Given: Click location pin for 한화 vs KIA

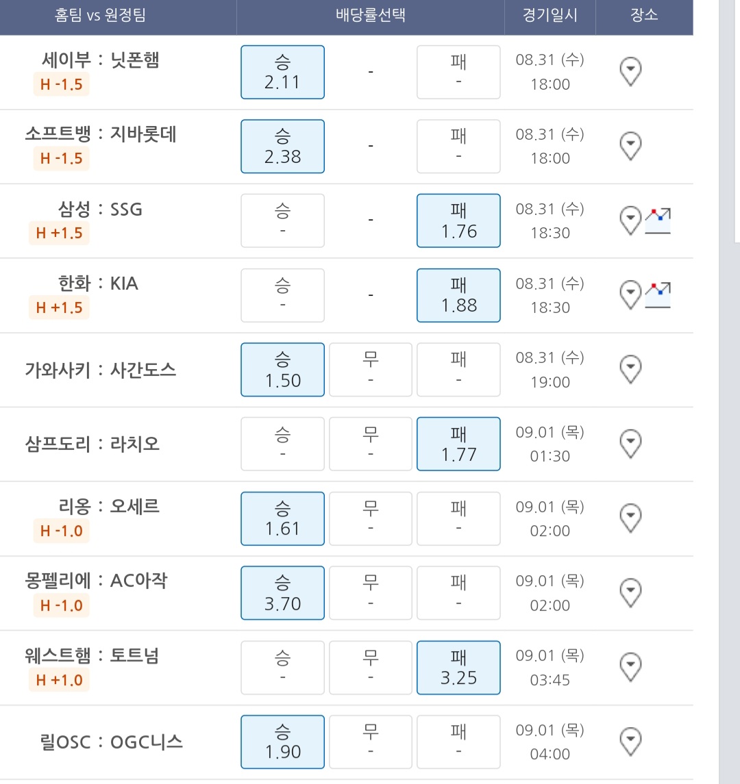Looking at the screenshot, I should pos(630,295).
